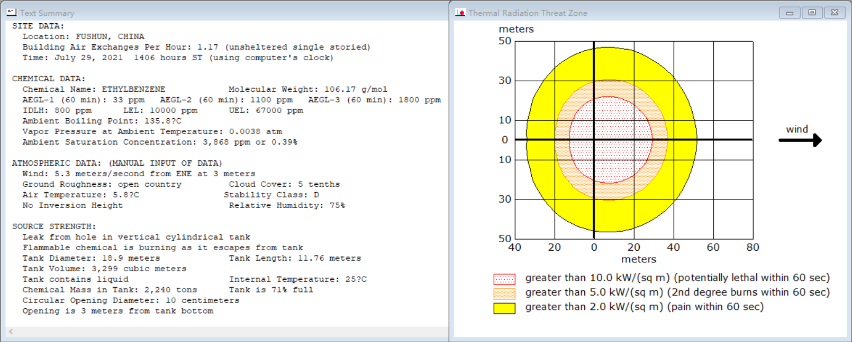Click 'AEGL-2 (60 min): 1100 ppm' text
The width and height of the screenshot is (852, 342).
click(226, 100)
